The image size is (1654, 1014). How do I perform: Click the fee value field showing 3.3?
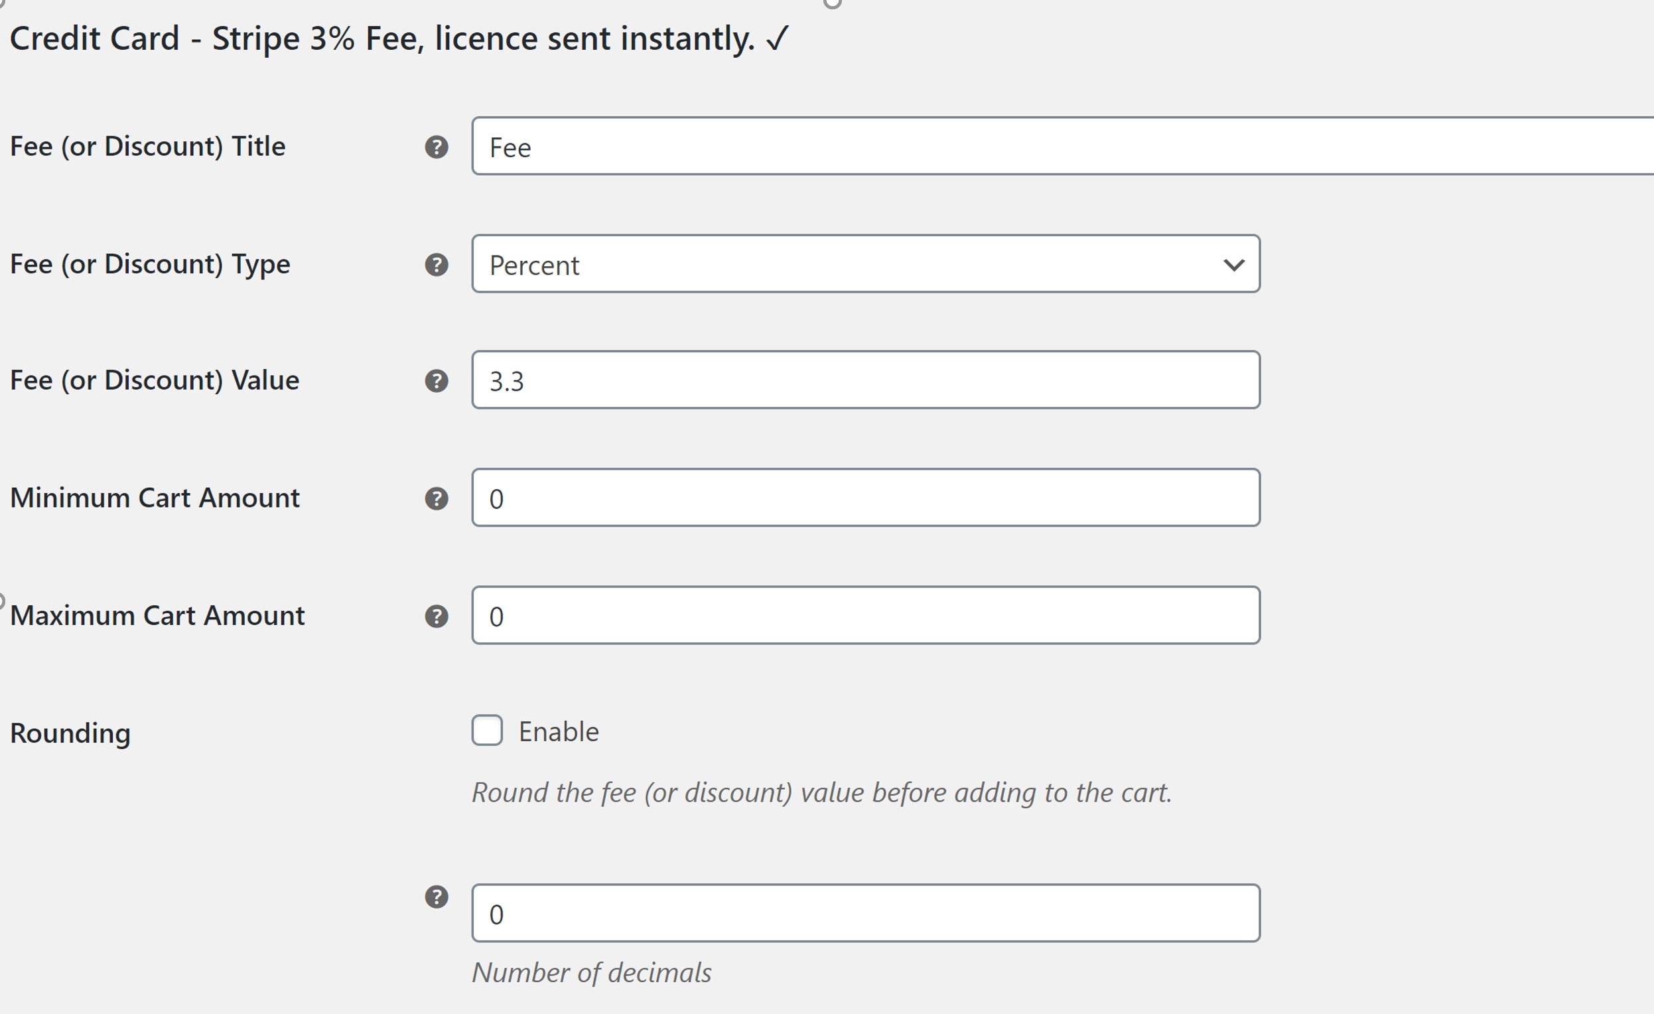point(865,380)
